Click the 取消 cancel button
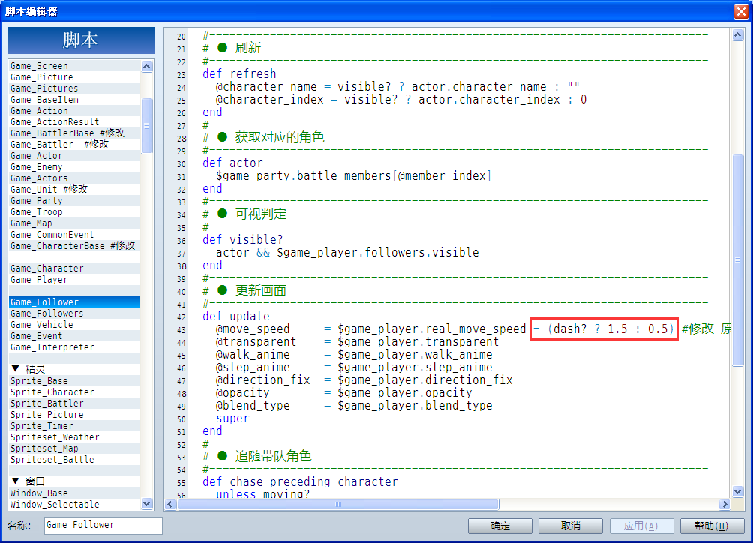Viewport: 753px width, 543px height. [x=571, y=526]
